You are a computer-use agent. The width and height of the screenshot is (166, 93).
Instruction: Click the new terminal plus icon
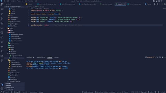tap(156, 57)
